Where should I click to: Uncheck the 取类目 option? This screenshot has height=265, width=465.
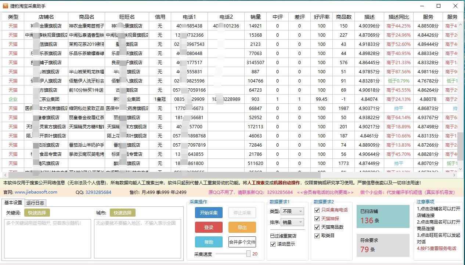pos(317,236)
